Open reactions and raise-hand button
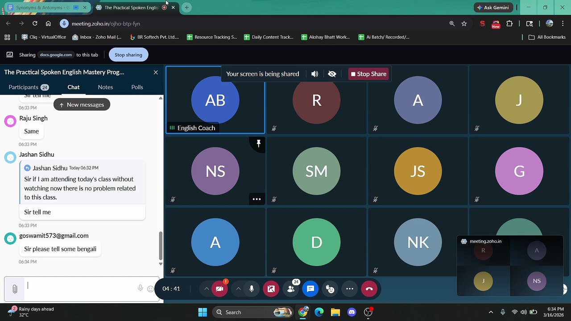571x321 pixels. pyautogui.click(x=330, y=289)
